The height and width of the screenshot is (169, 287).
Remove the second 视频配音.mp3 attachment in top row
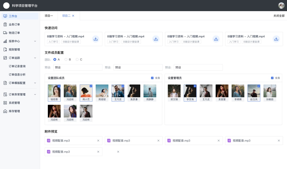coord(158,141)
